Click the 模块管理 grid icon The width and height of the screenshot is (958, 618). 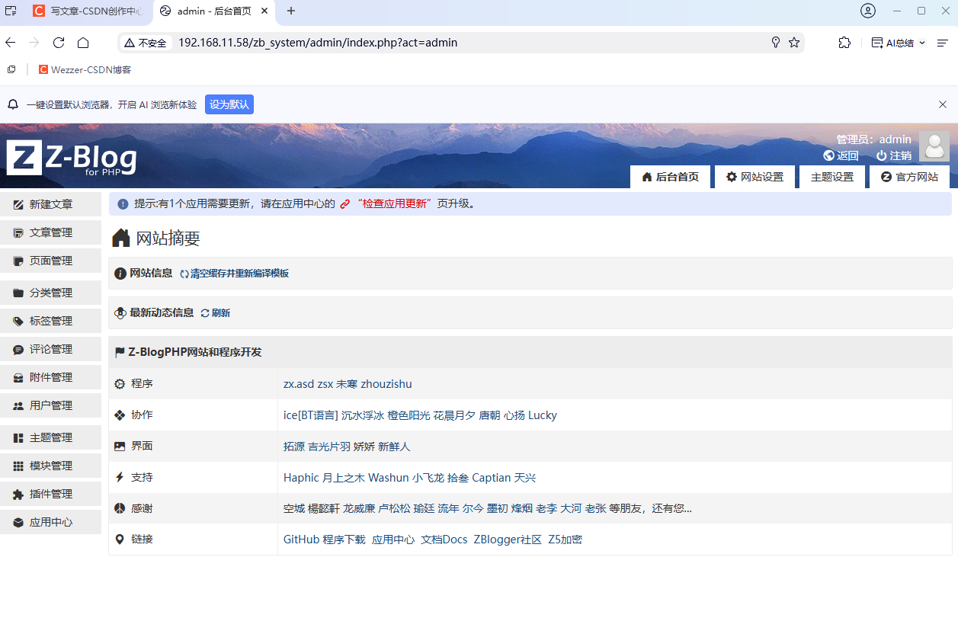[x=18, y=466]
